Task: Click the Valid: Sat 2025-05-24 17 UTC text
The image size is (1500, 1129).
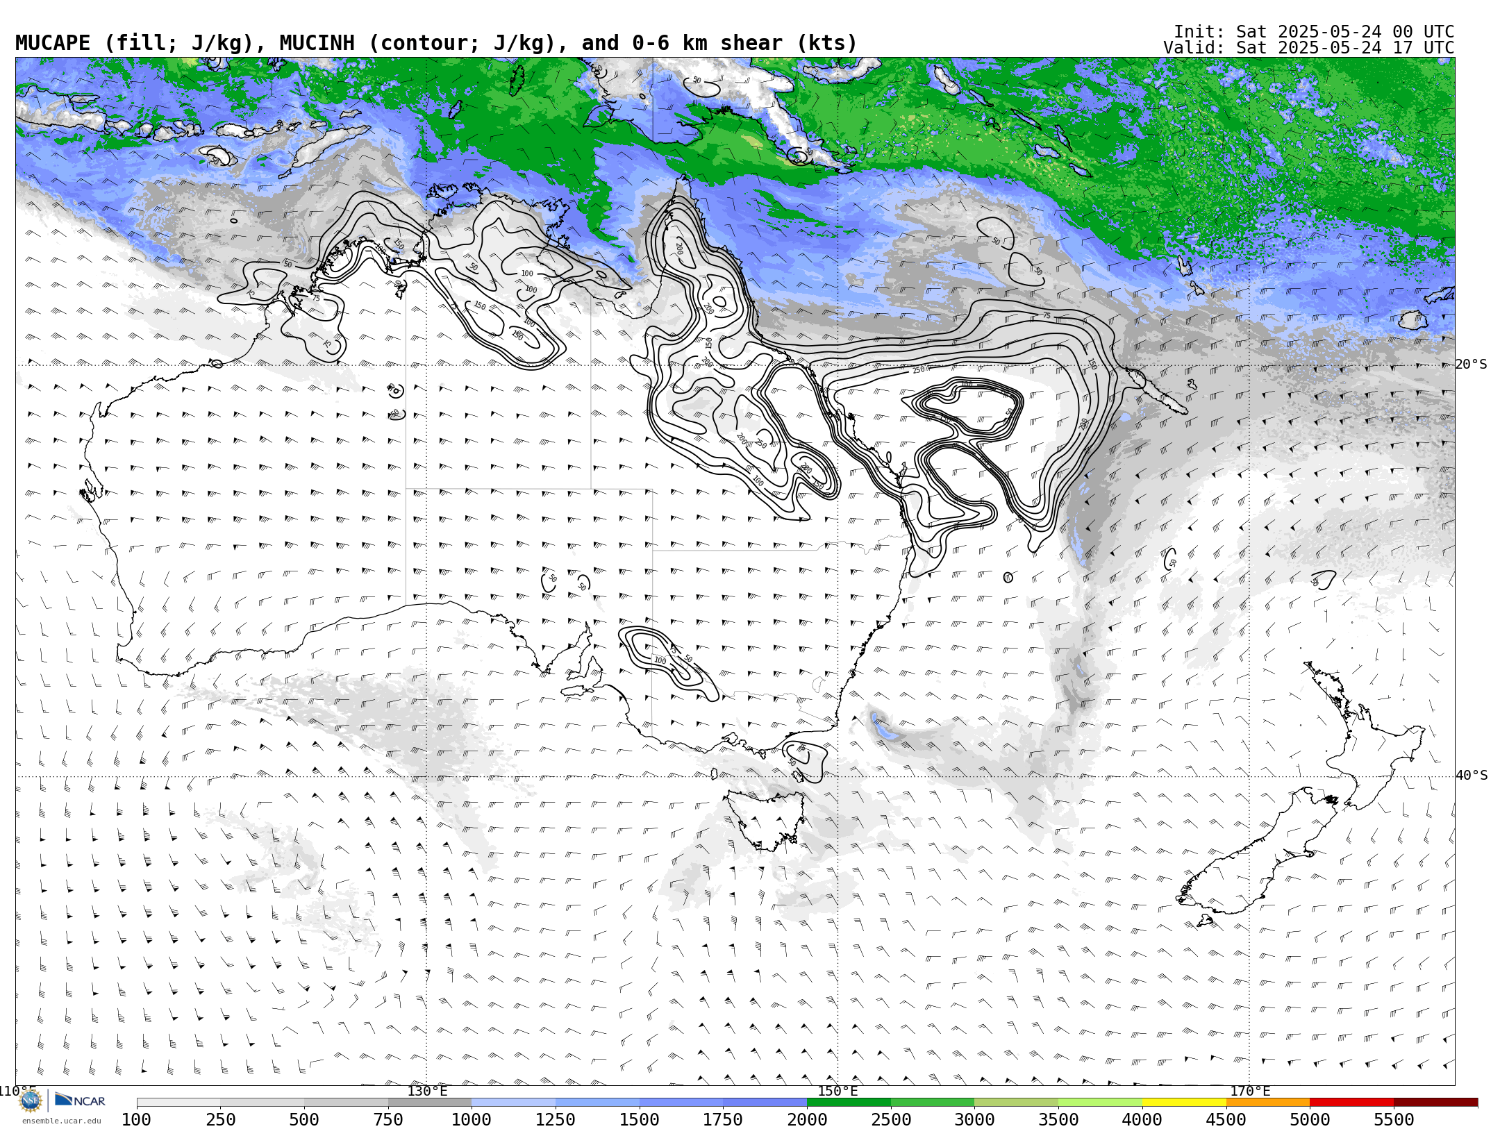Action: pos(1309,48)
